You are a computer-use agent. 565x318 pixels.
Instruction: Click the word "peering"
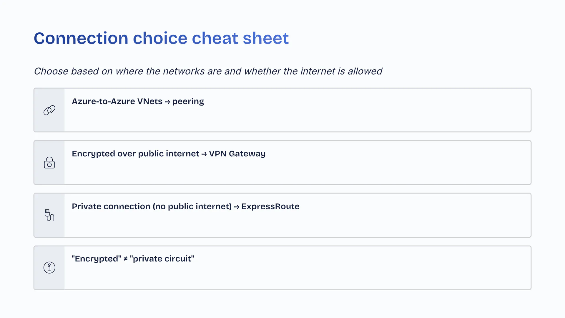point(188,102)
